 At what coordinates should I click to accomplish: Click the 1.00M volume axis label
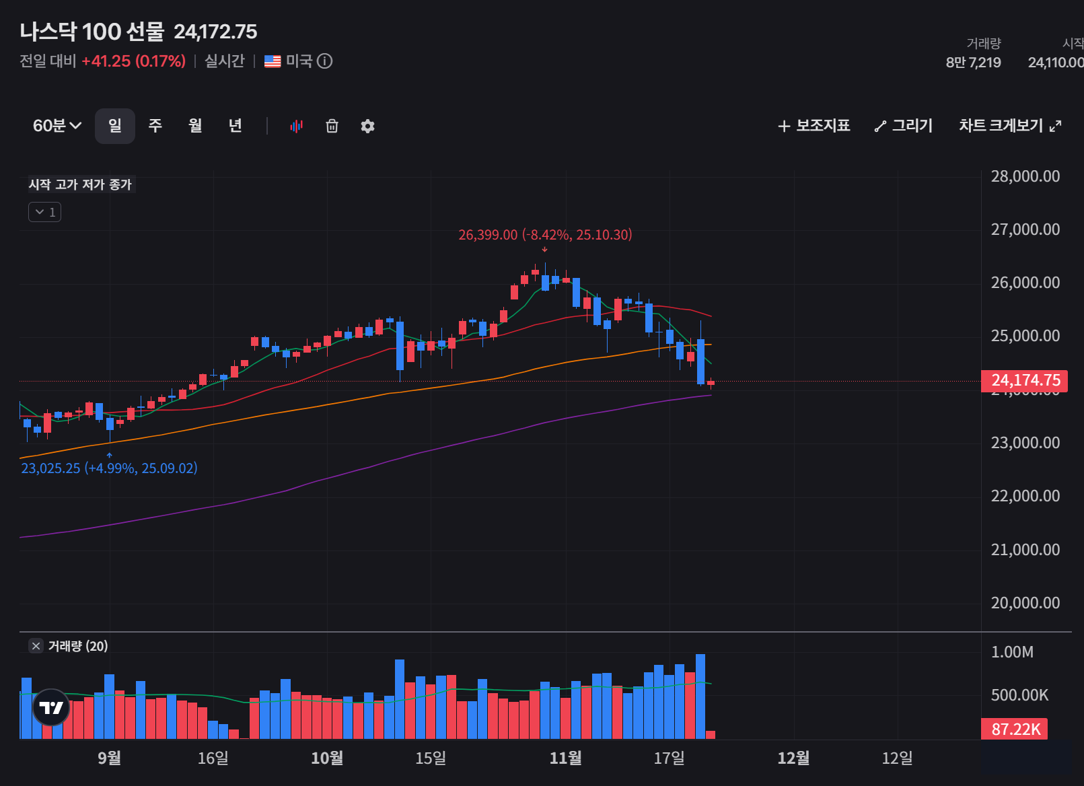(1012, 652)
